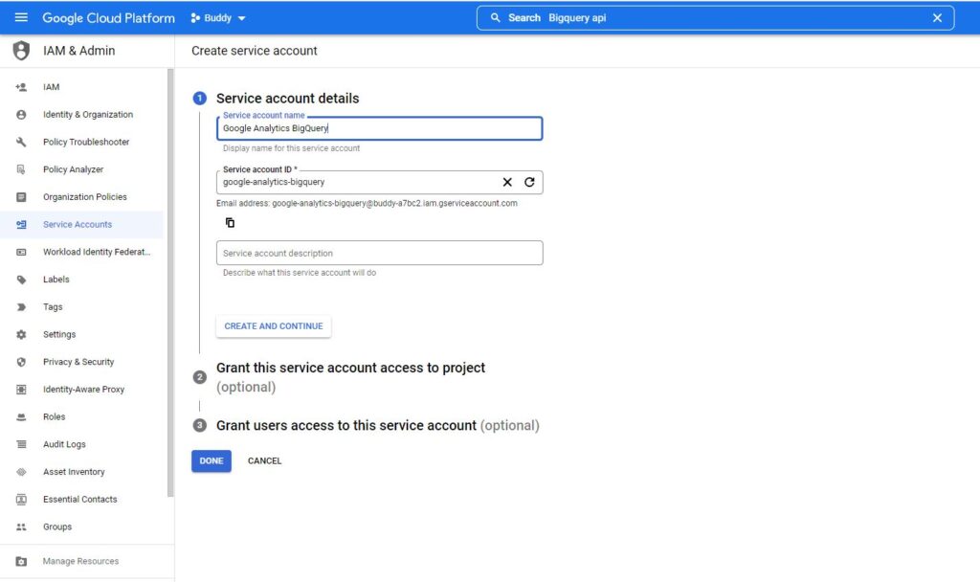
Task: Click the top search bar
Action: [715, 18]
